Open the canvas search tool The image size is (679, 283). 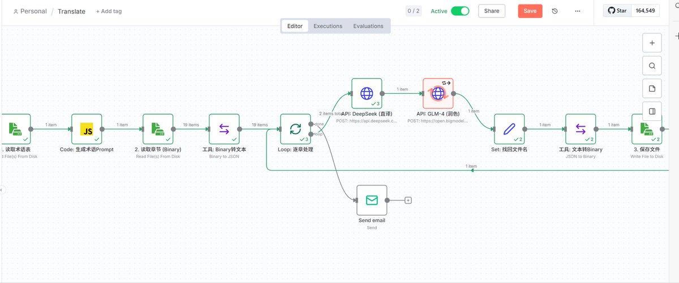coord(652,66)
